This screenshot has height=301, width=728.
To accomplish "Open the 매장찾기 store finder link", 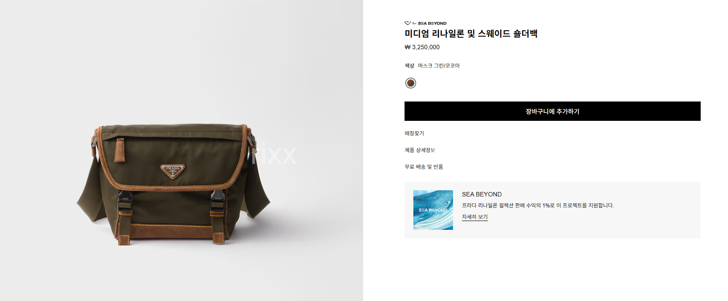I will (x=414, y=133).
